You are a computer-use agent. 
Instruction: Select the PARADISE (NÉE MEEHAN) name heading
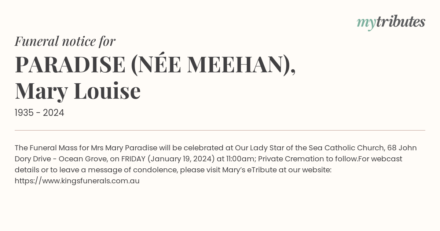[x=155, y=64]
